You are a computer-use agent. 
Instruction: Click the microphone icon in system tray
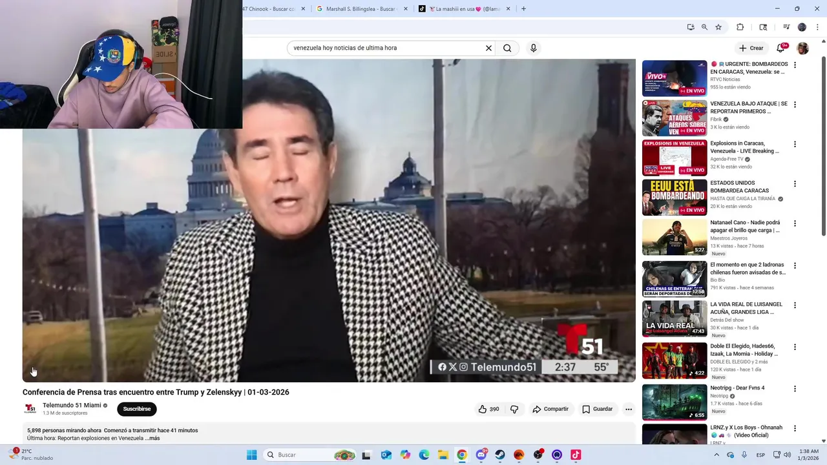click(x=745, y=455)
